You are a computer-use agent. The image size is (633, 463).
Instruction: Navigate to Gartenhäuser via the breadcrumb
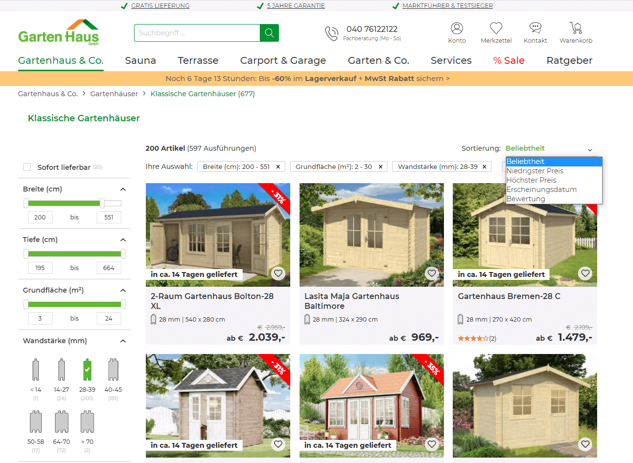pyautogui.click(x=114, y=93)
